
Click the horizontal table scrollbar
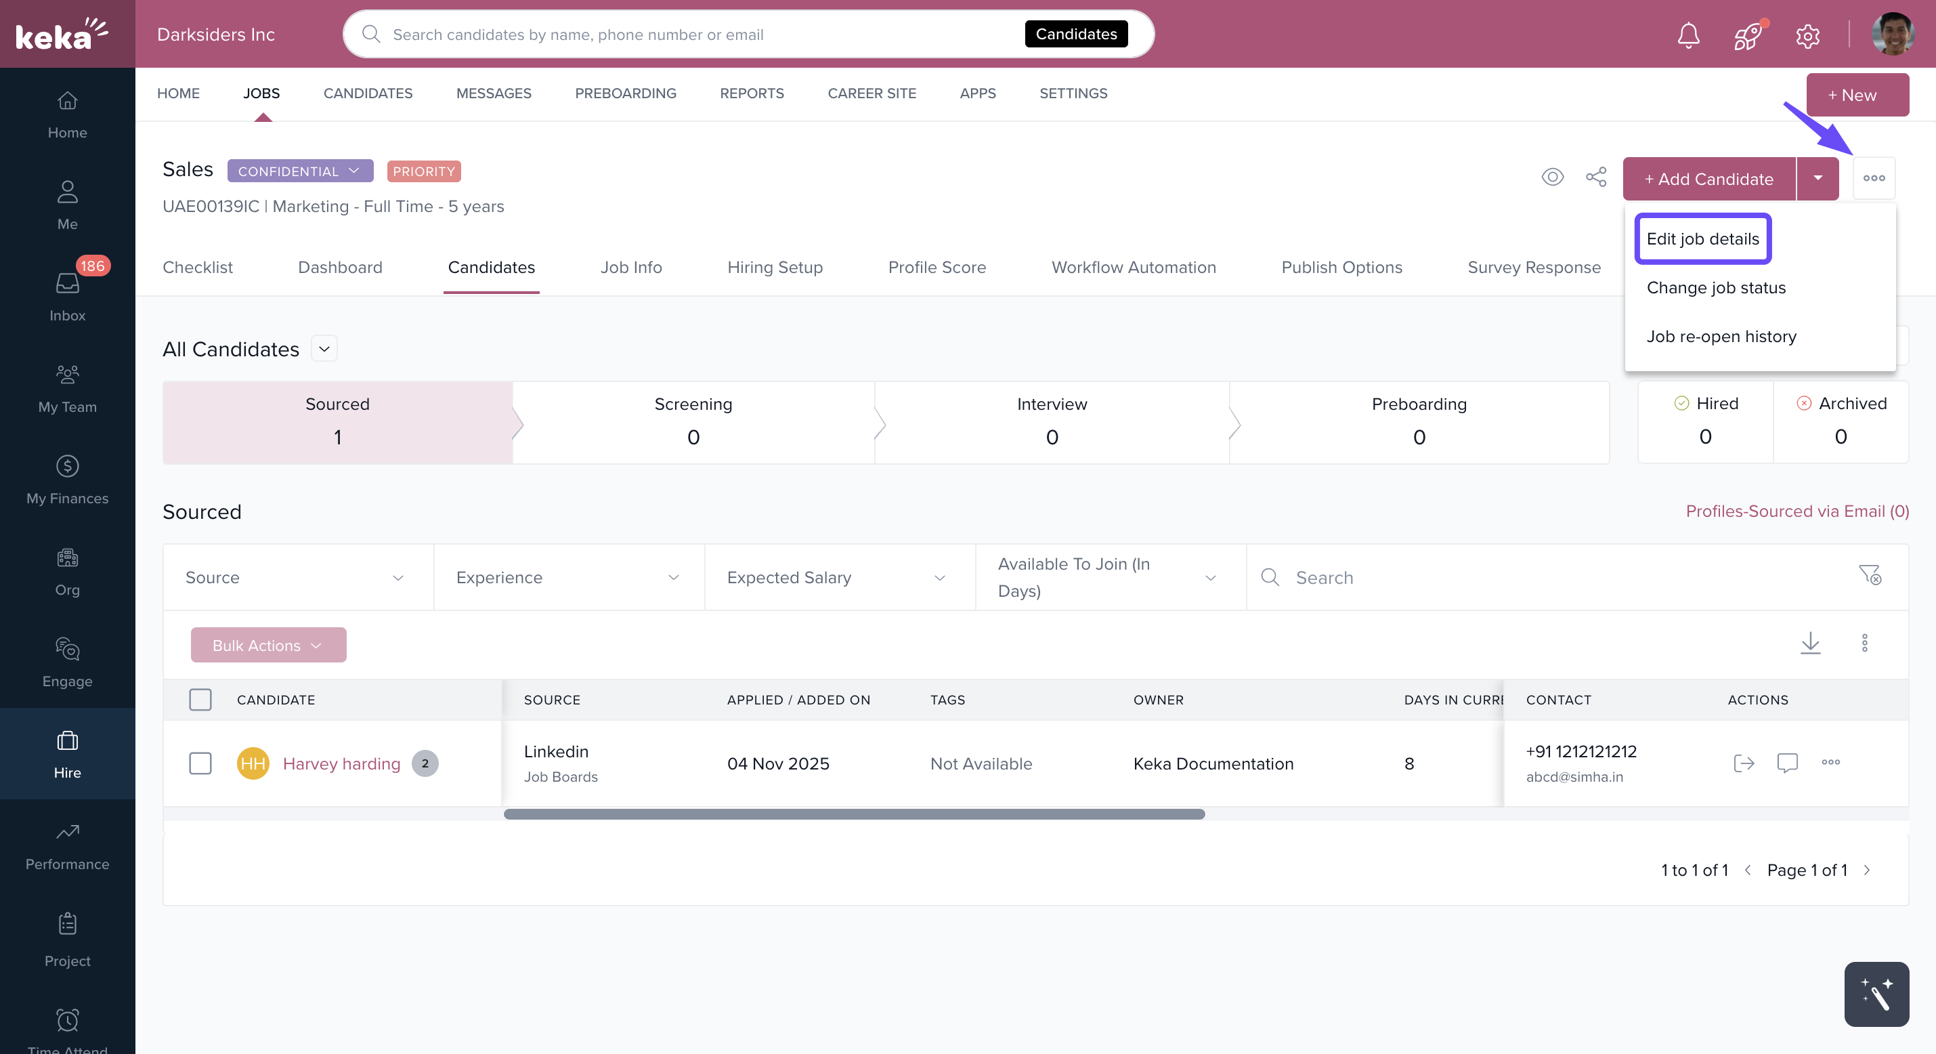[x=854, y=814]
